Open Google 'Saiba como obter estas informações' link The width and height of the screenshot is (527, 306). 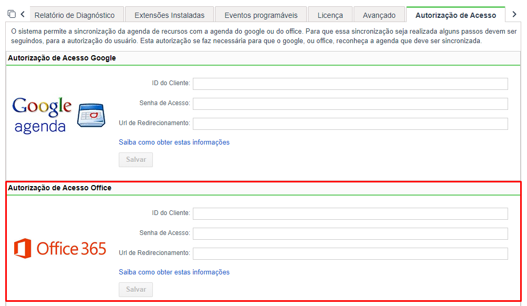(x=174, y=142)
